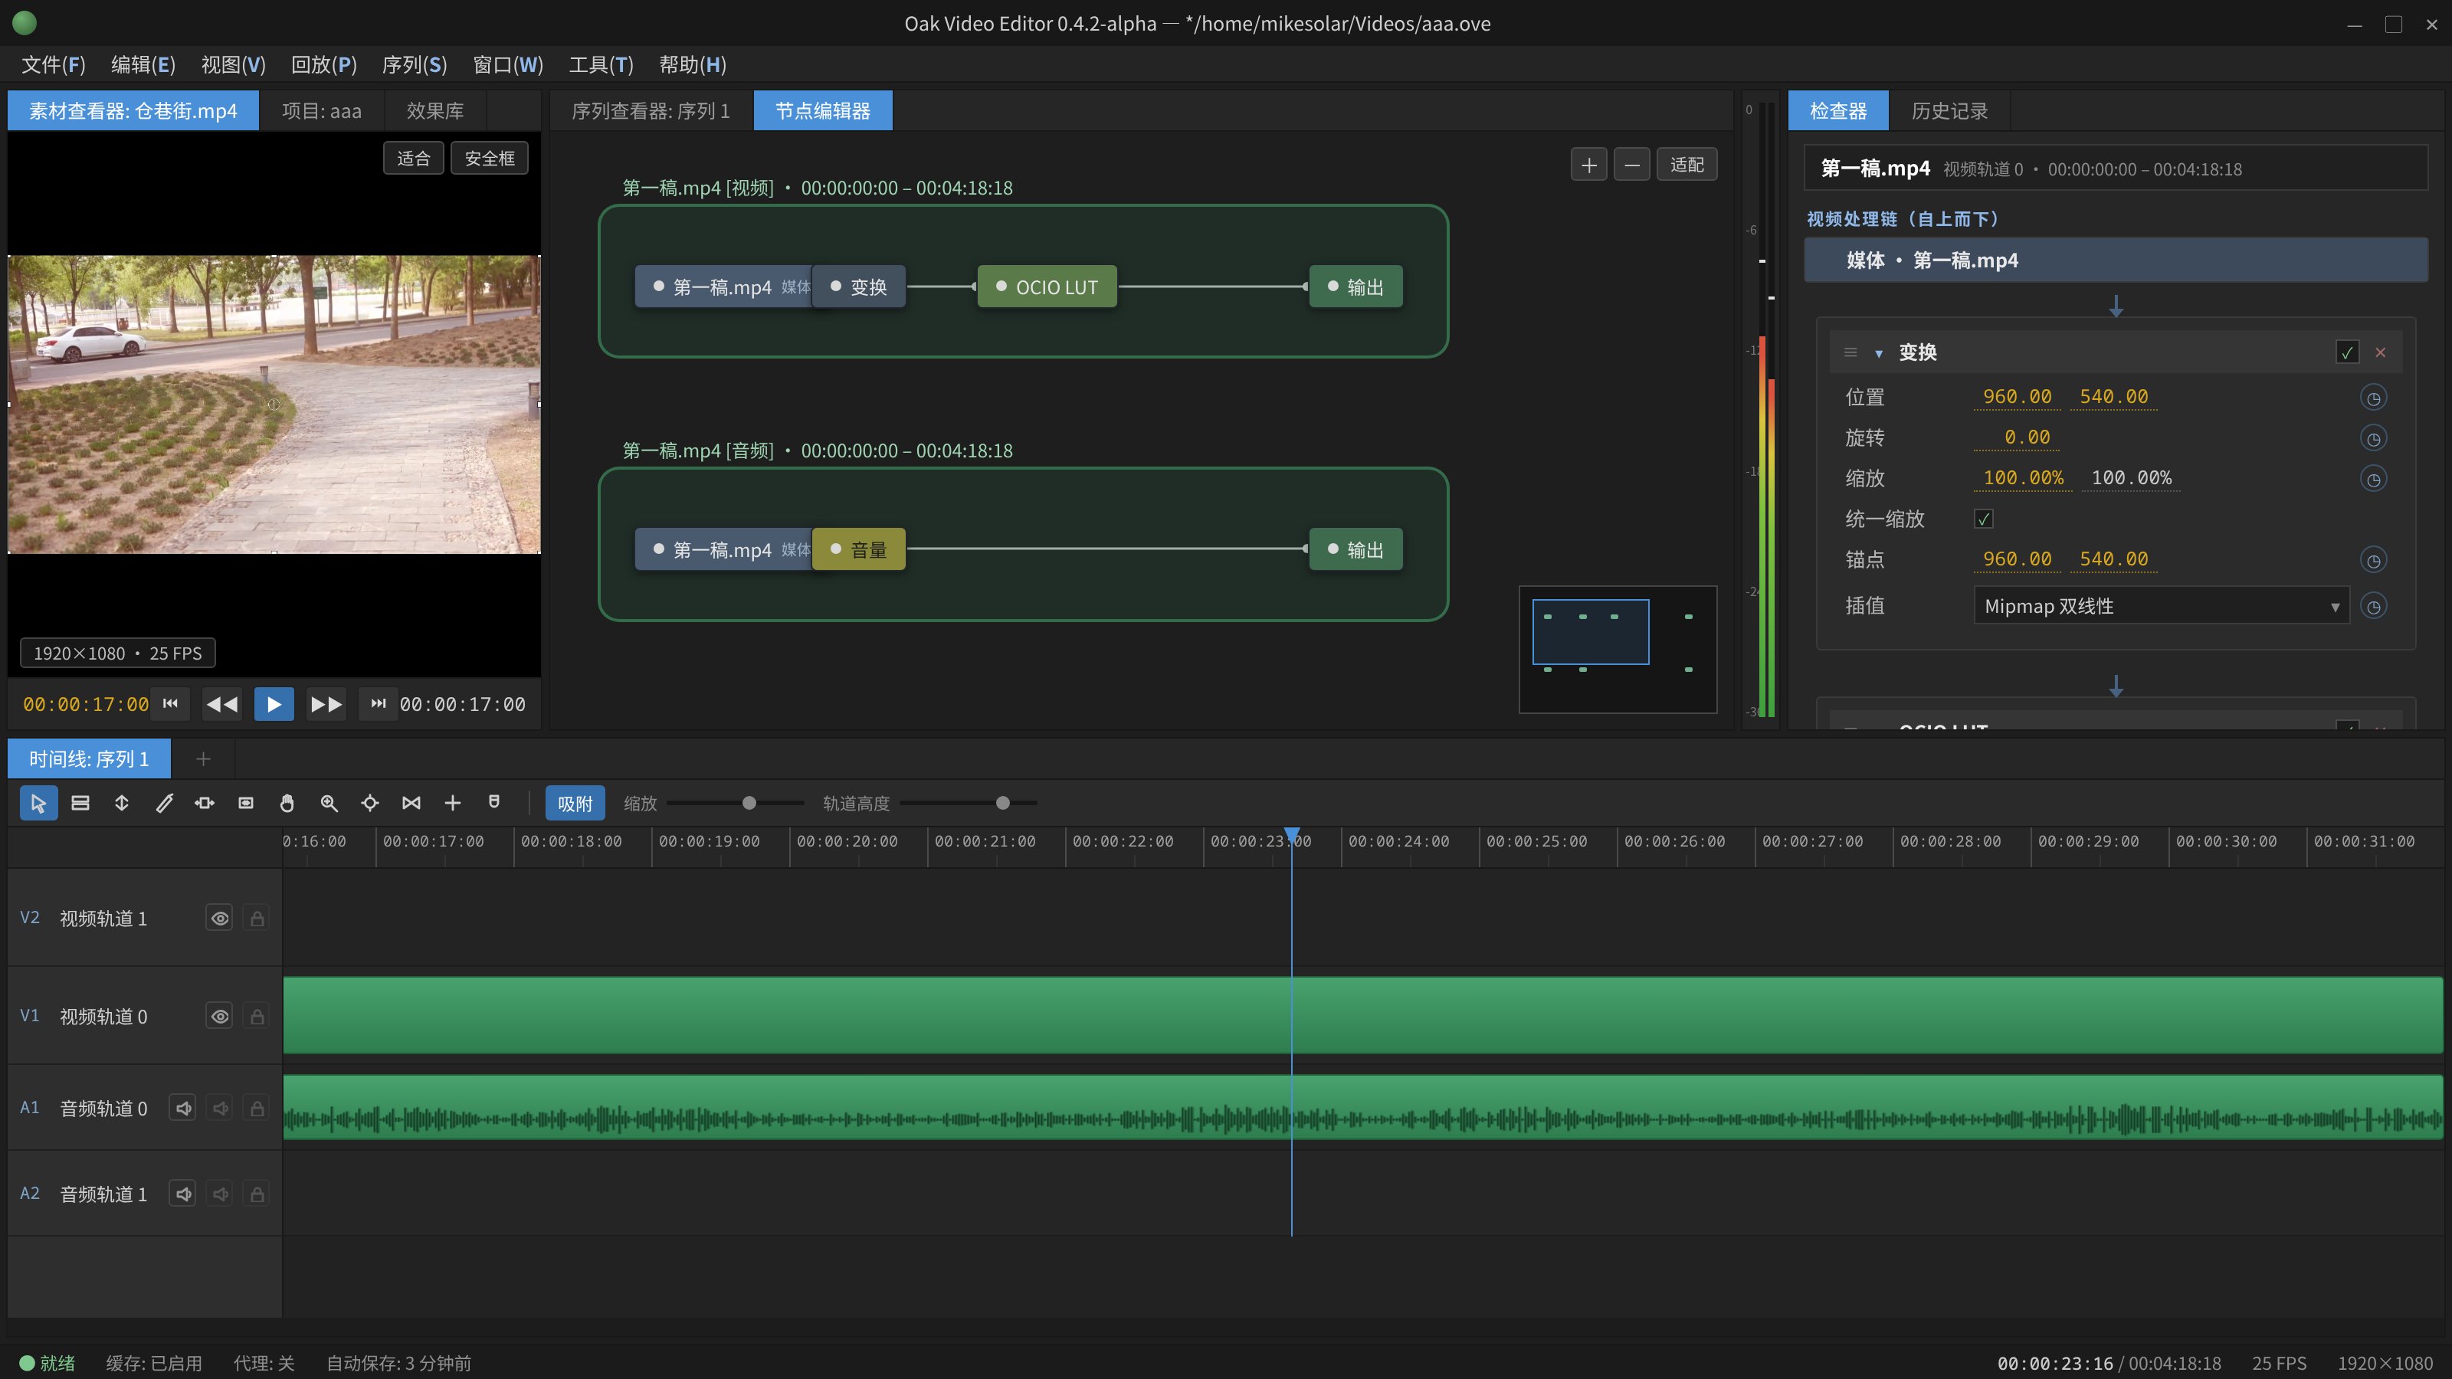Remove the 变换 effect with red X
The height and width of the screenshot is (1379, 2452).
2381,352
